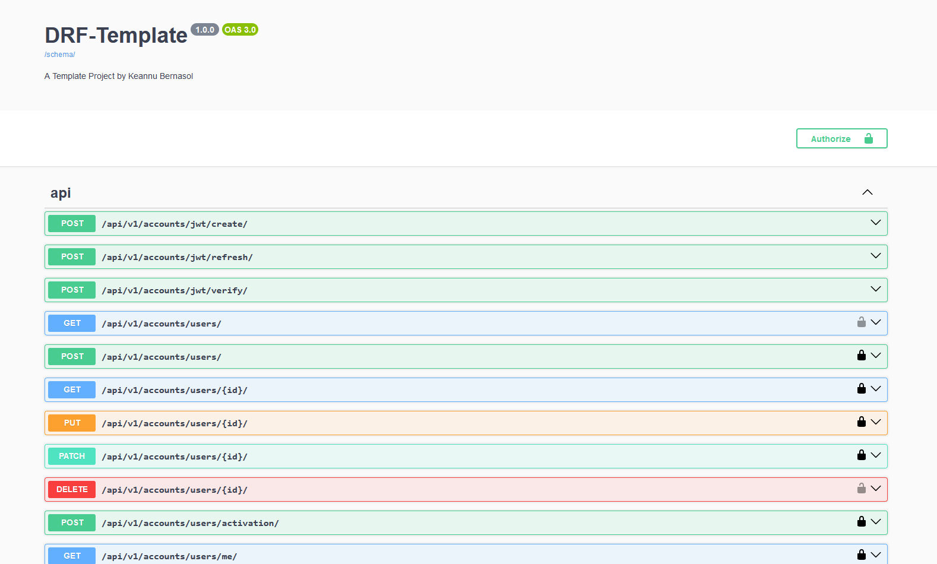
Task: Click lock icon on PATCH users/{id}/ row
Action: coord(861,455)
